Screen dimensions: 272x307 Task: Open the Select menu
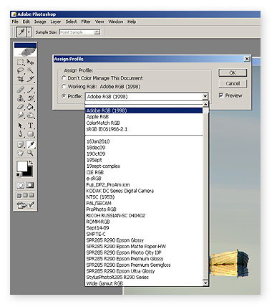tap(71, 22)
